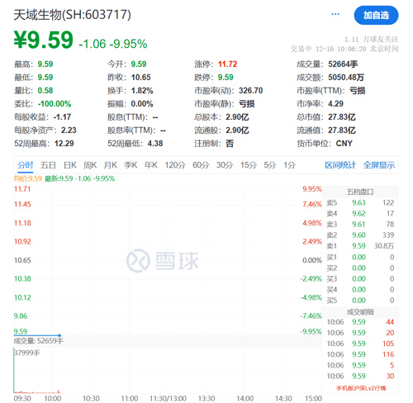Screen dimensions: 413x403
Task: Click the 五档盘口 panel header
Action: [360, 192]
